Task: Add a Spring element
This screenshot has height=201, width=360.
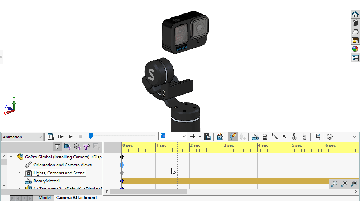Action: point(265,137)
